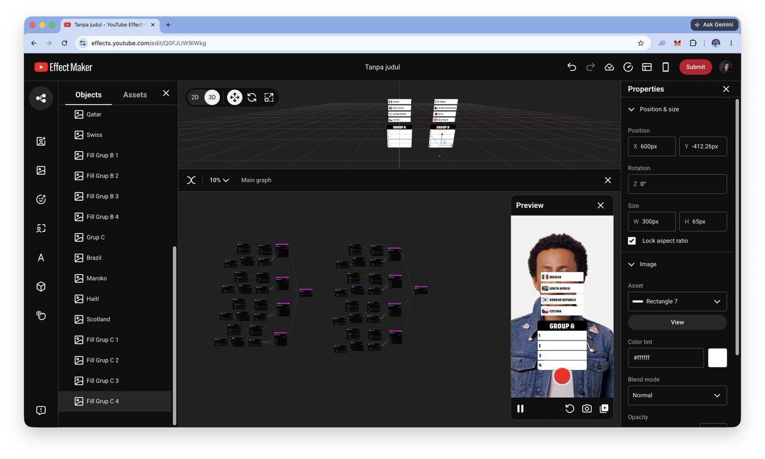Click the Size W field
This screenshot has width=765, height=459.
[652, 222]
